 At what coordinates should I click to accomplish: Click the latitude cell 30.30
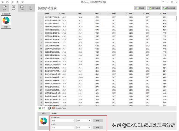pyautogui.click(x=80, y=17)
